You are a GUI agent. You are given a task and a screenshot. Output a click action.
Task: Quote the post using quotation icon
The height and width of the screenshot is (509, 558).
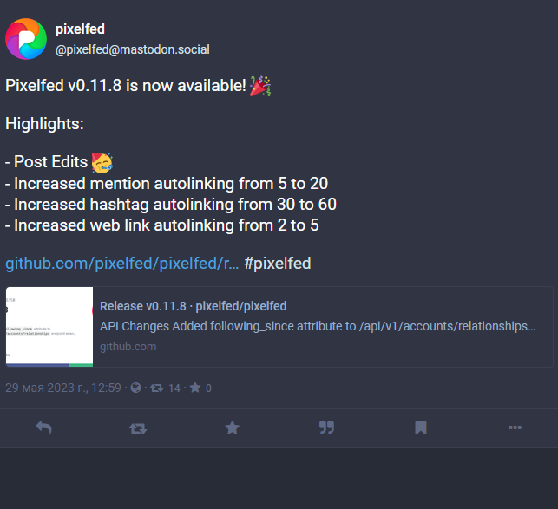(x=326, y=427)
